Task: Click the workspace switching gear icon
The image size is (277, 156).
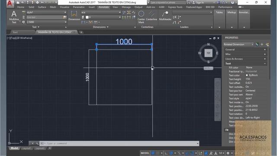Action: coord(228,153)
